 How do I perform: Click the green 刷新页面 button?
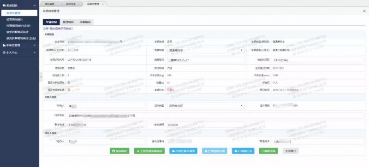click(268, 151)
